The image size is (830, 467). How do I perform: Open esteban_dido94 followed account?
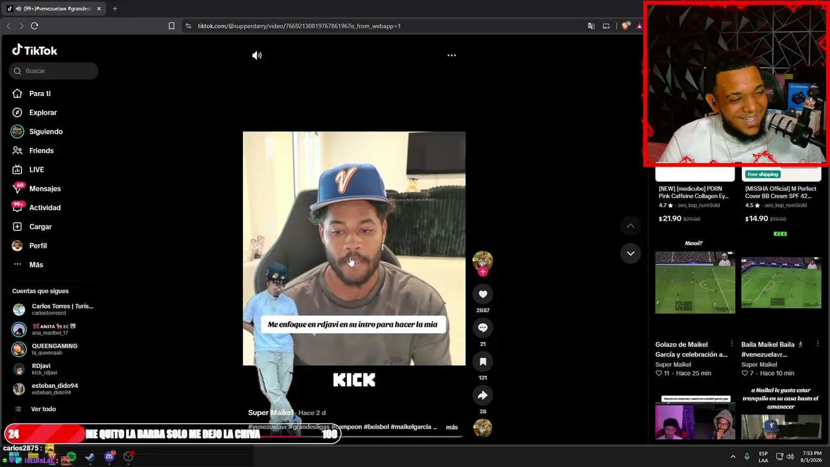tap(54, 389)
